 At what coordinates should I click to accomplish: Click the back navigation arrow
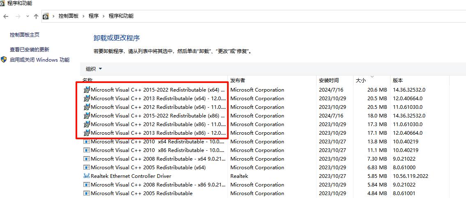click(x=6, y=16)
